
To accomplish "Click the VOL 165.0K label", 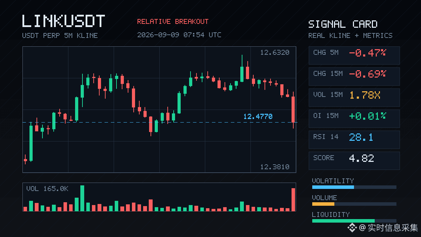I will tap(47, 189).
